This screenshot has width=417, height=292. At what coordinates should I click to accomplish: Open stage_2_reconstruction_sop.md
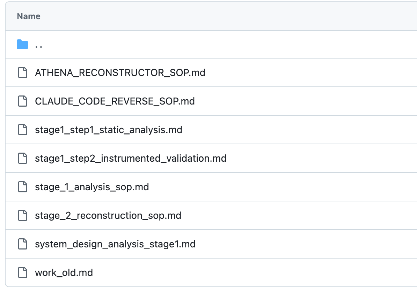tap(108, 216)
